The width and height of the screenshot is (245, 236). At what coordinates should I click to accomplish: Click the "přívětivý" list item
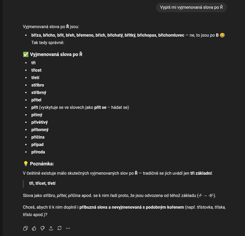40,122
